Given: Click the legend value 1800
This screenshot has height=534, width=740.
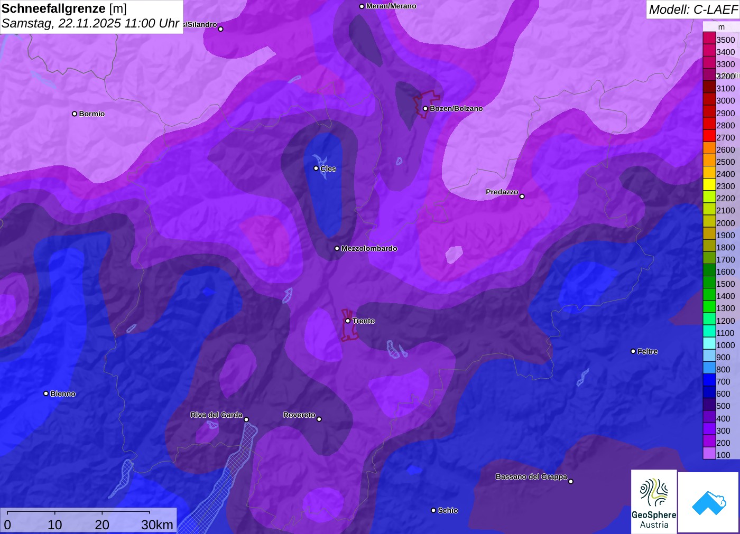Looking at the screenshot, I should point(726,247).
